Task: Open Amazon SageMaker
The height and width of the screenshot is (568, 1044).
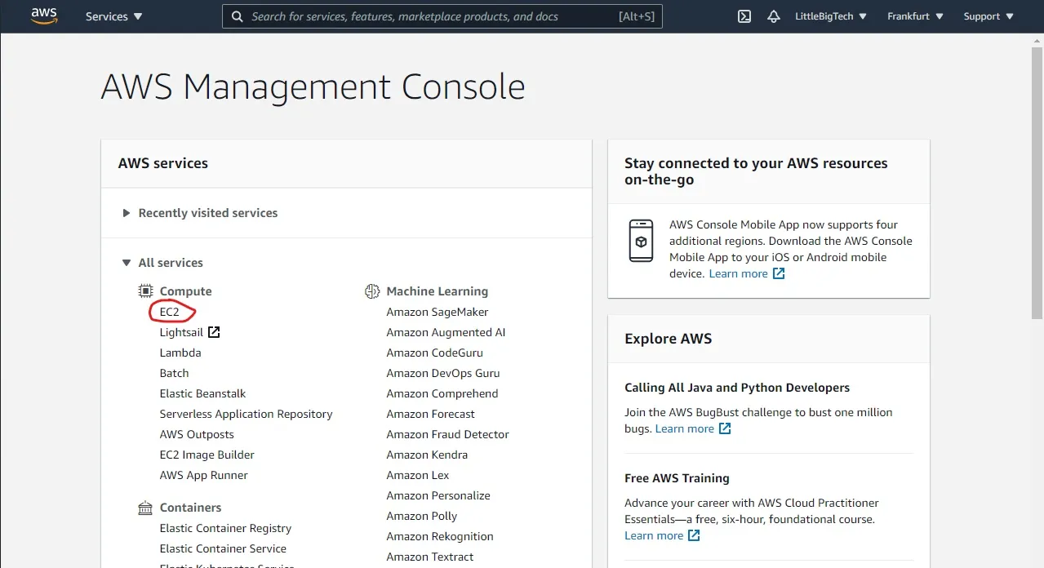Action: (438, 312)
